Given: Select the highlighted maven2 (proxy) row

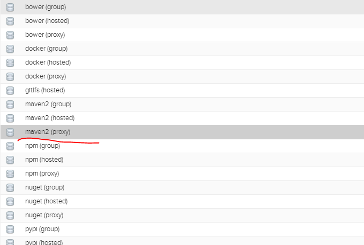Looking at the screenshot, I should point(182,132).
